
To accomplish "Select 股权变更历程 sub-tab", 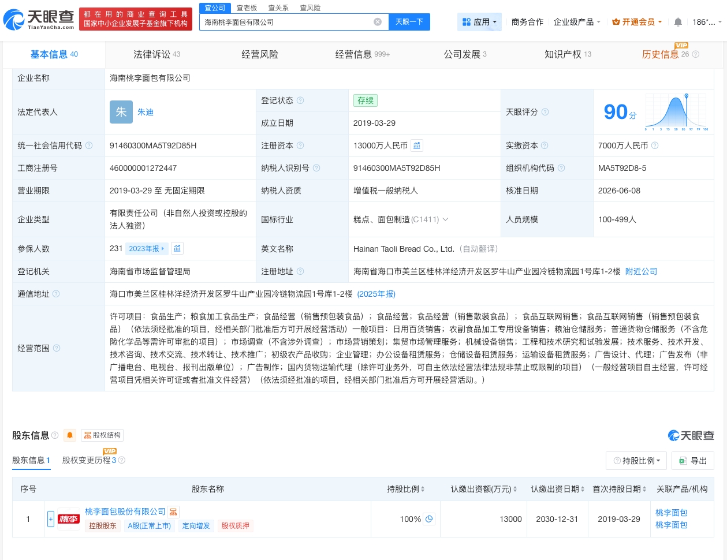I will (x=89, y=460).
